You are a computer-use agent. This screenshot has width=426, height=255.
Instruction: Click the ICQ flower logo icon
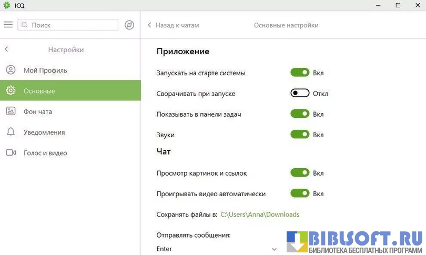point(6,5)
